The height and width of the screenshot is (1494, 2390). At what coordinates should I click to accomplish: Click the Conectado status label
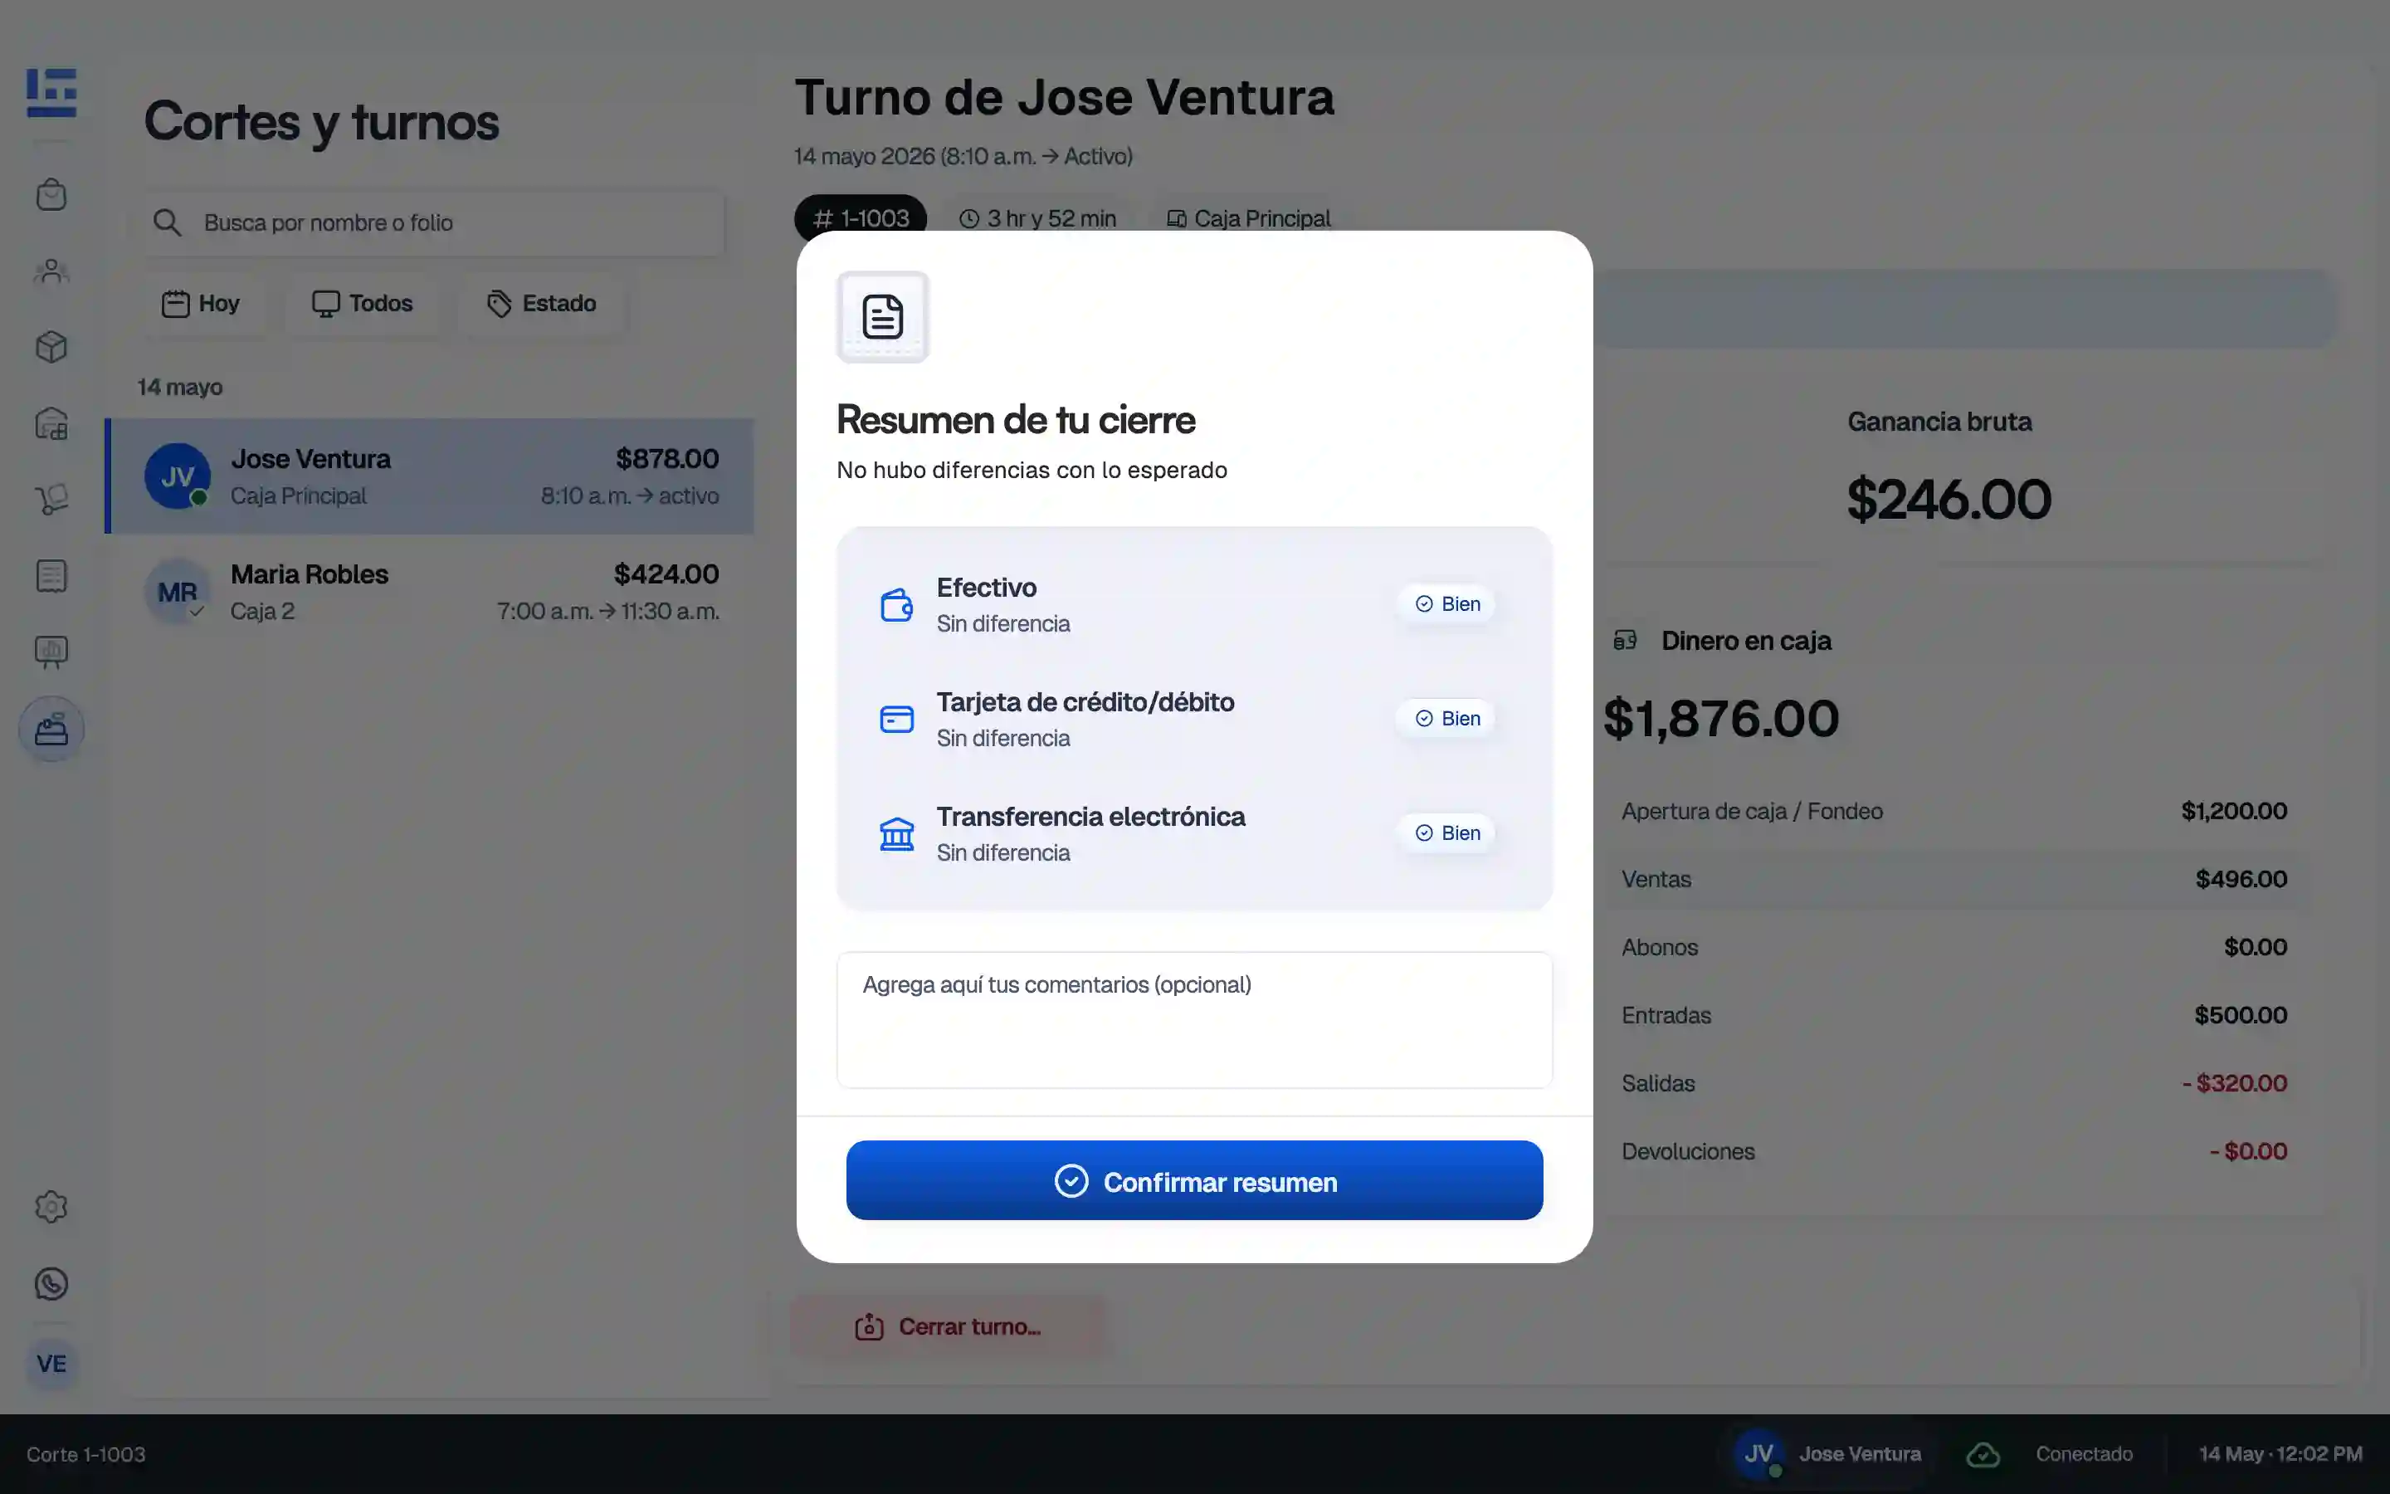[x=2084, y=1454]
